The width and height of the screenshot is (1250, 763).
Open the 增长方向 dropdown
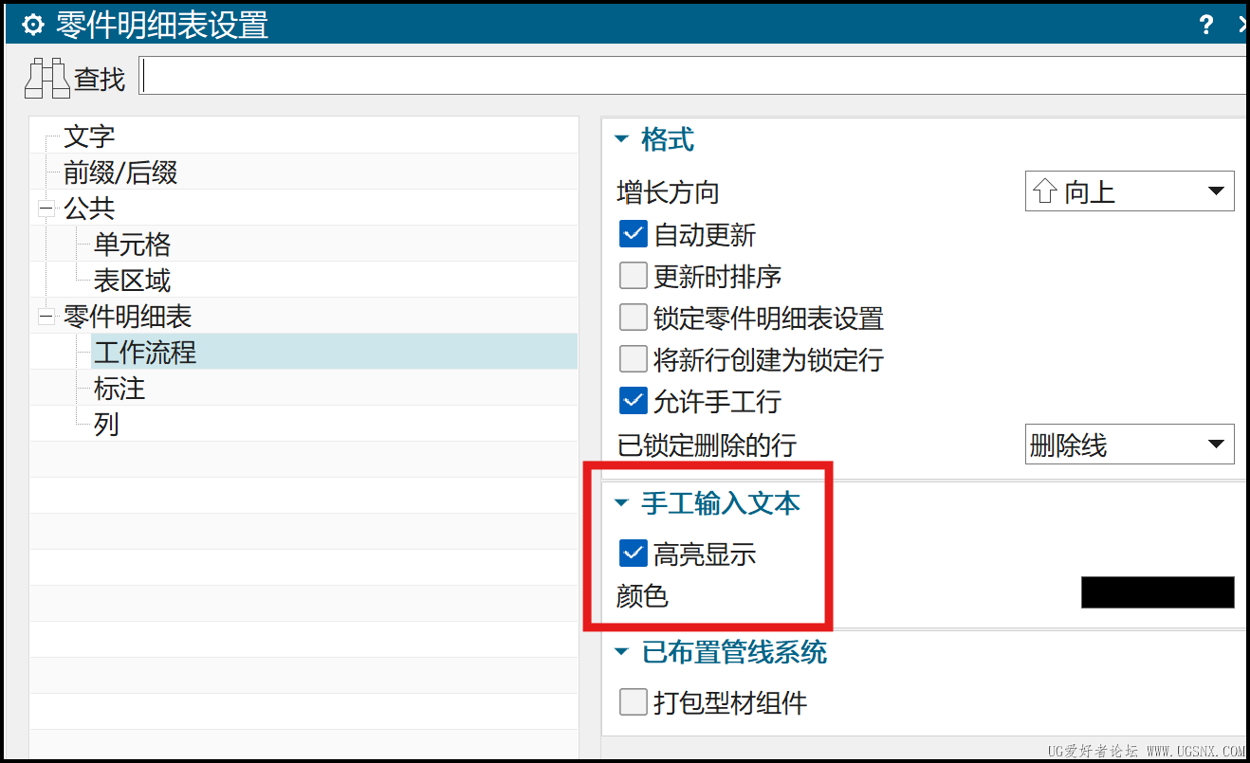(x=1130, y=191)
